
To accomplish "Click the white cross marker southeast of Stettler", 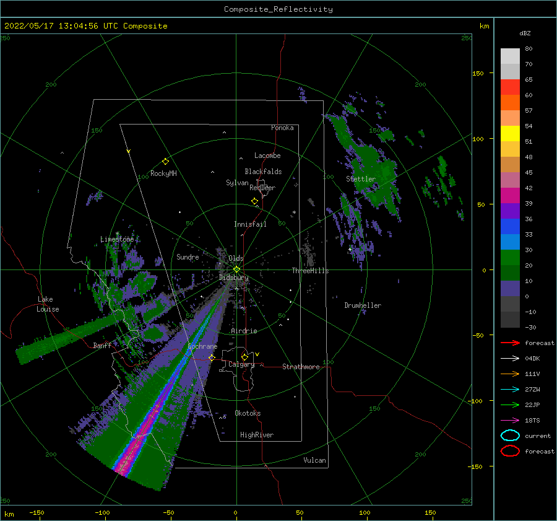I will [350, 249].
